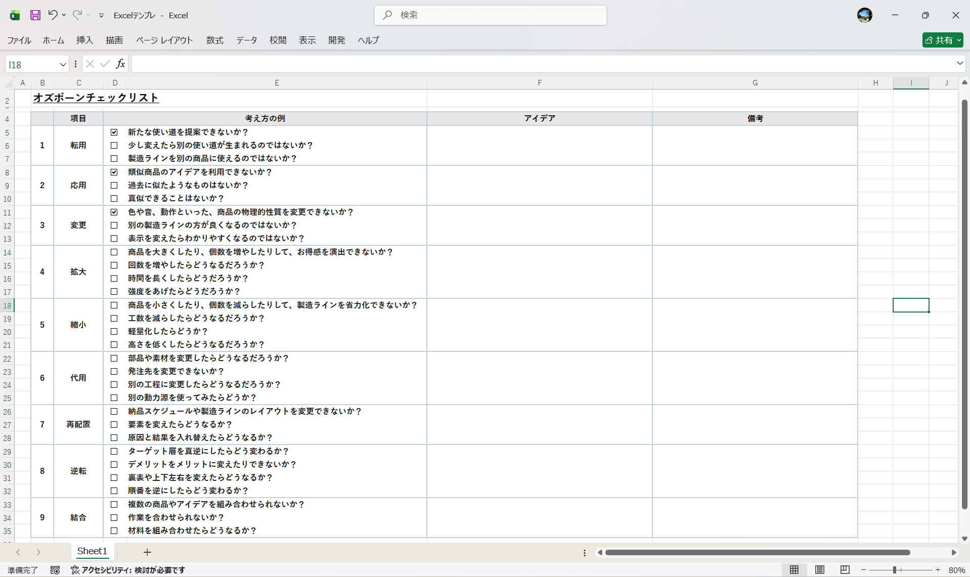Open the Name Box dropdown arrow

(63, 64)
